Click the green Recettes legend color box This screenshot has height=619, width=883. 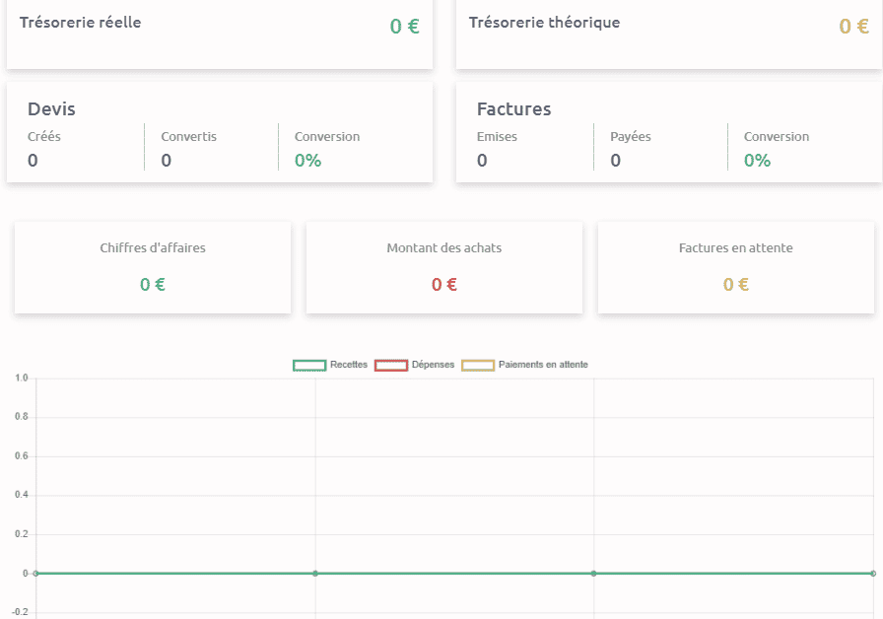tap(309, 366)
